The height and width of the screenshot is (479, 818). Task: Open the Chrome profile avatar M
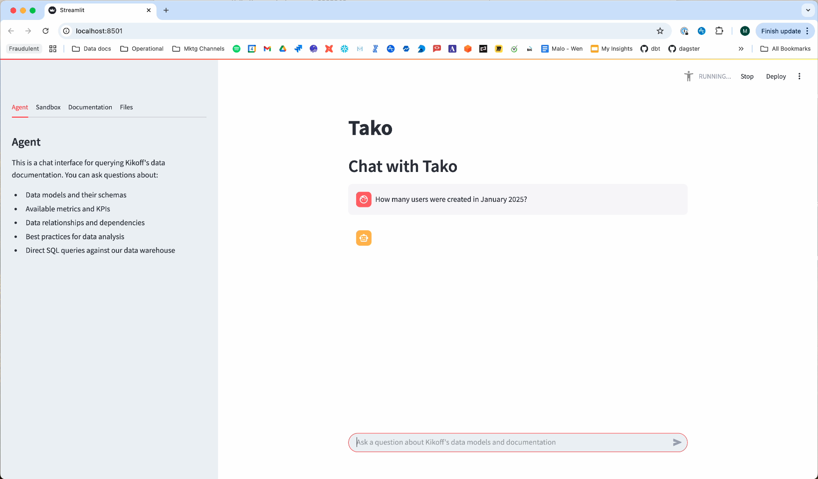[x=745, y=31]
